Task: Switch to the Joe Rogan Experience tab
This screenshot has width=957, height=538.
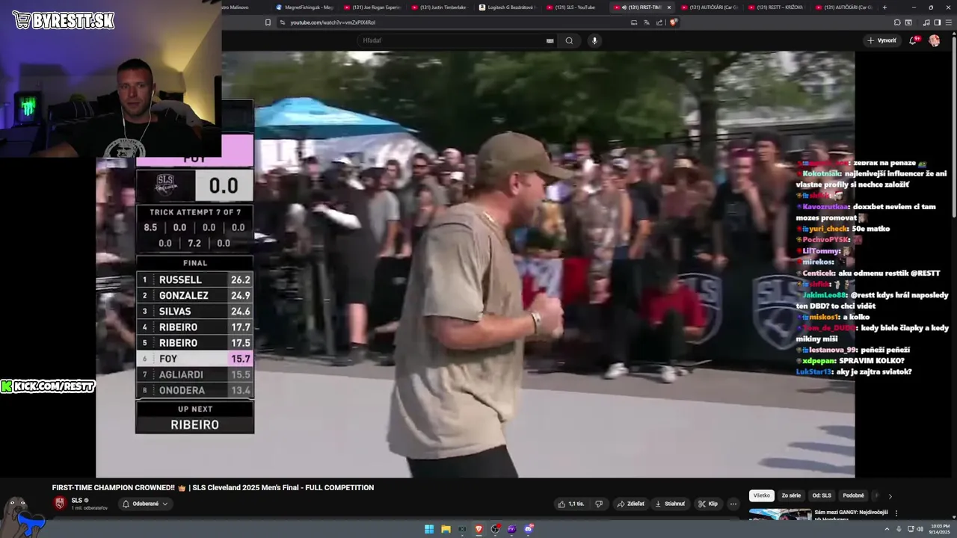Action: click(x=372, y=7)
